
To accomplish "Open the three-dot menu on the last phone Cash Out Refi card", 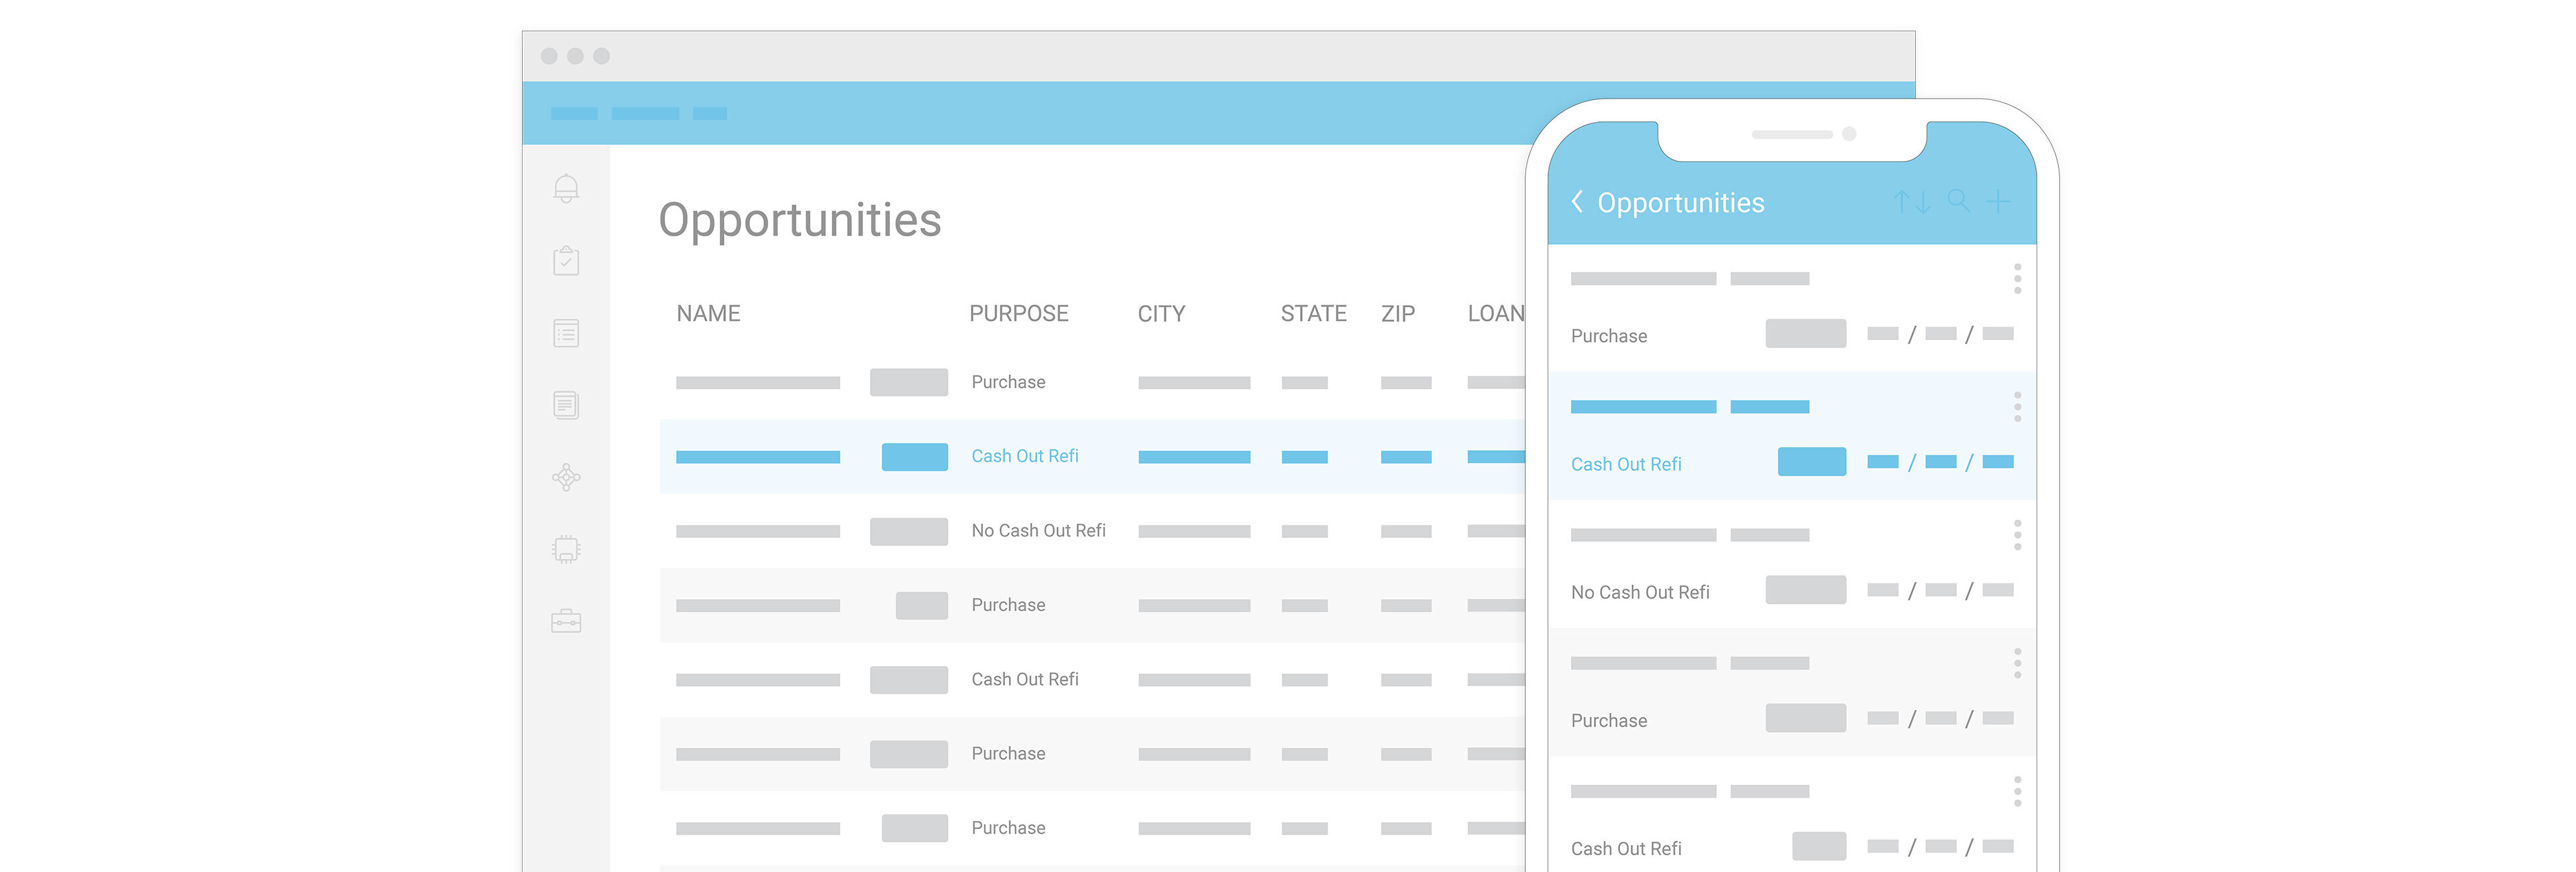I will [2018, 790].
